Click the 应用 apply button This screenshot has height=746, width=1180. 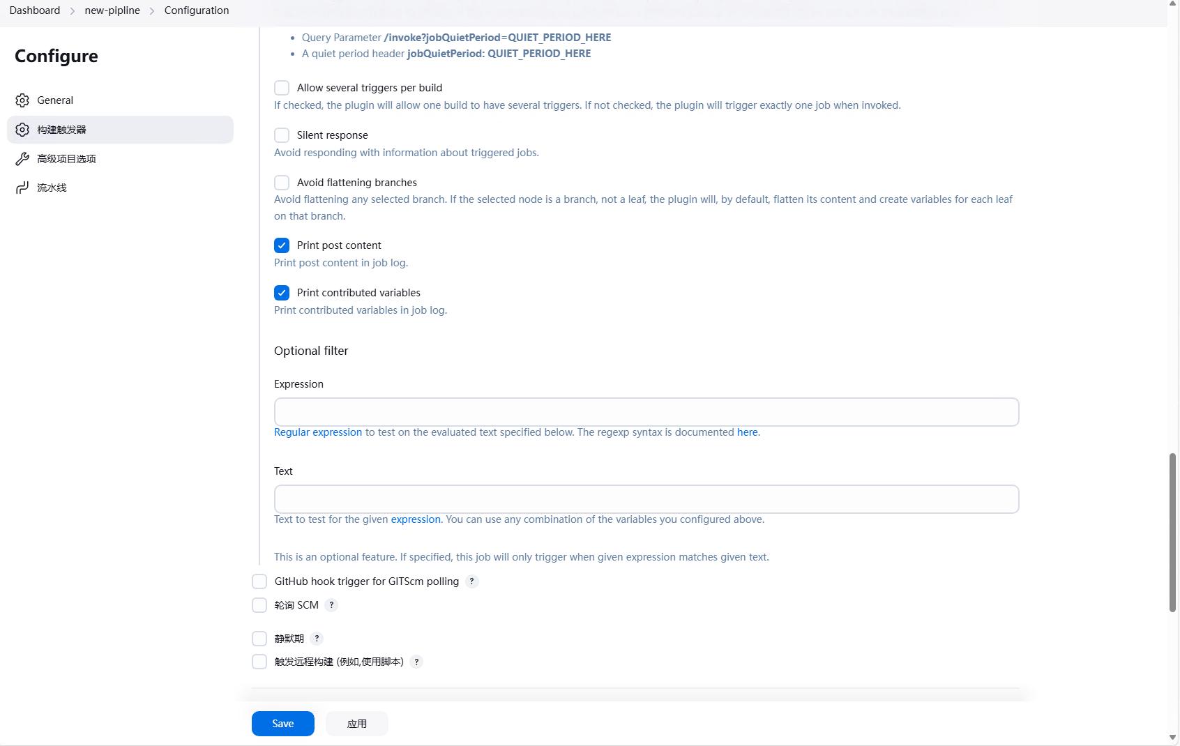click(x=357, y=724)
